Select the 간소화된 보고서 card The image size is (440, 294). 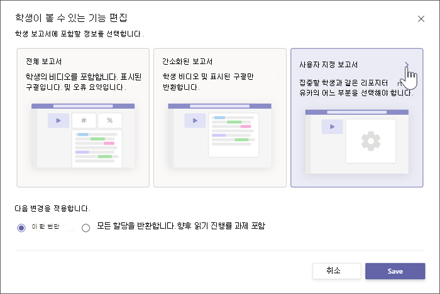(x=220, y=118)
